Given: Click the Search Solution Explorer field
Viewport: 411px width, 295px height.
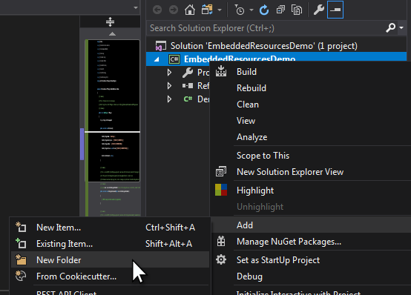Looking at the screenshot, I should click(266, 28).
